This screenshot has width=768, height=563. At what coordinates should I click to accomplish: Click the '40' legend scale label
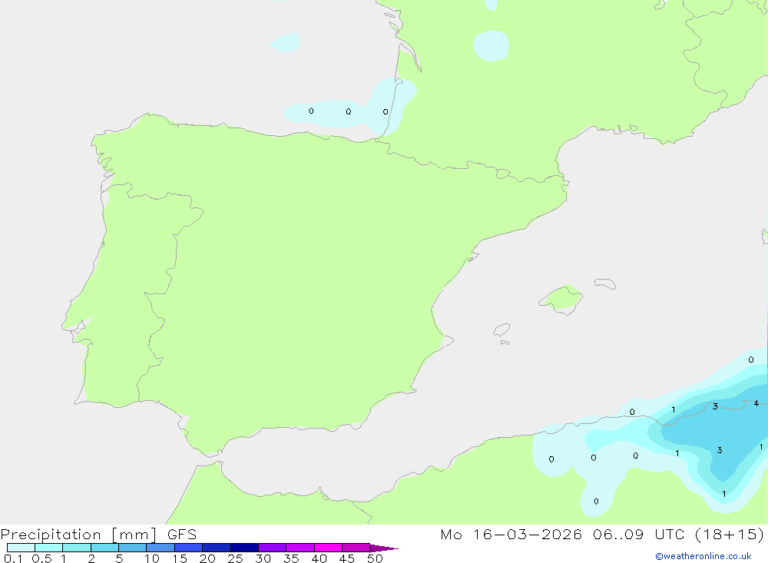pyautogui.click(x=319, y=558)
